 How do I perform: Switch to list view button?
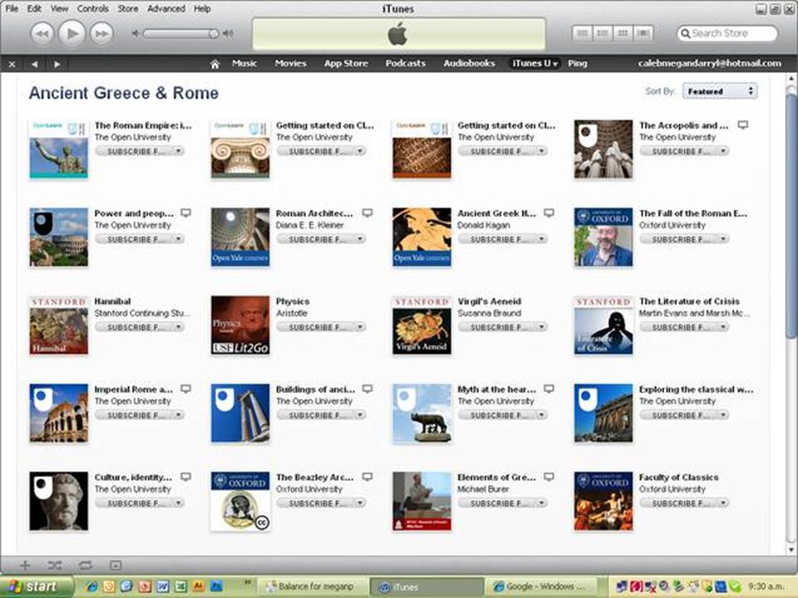(582, 33)
